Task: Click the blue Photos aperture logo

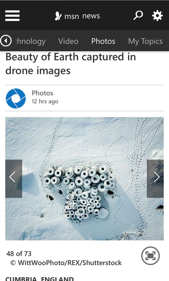Action: [x=16, y=98]
